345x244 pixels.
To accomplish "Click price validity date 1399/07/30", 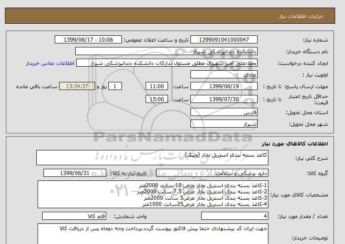I will click(224, 99).
